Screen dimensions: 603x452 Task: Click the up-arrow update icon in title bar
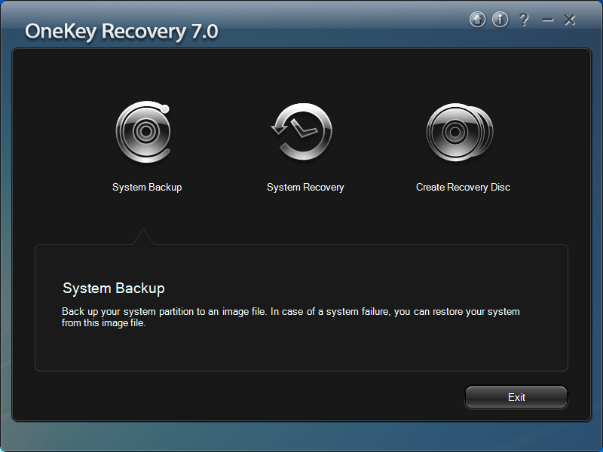point(477,20)
